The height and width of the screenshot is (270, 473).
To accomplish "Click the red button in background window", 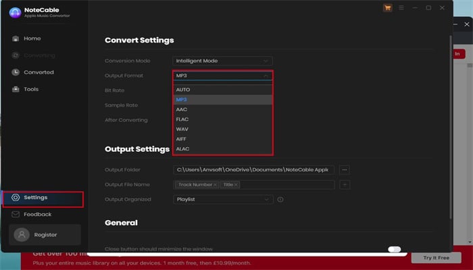I will [x=459, y=54].
